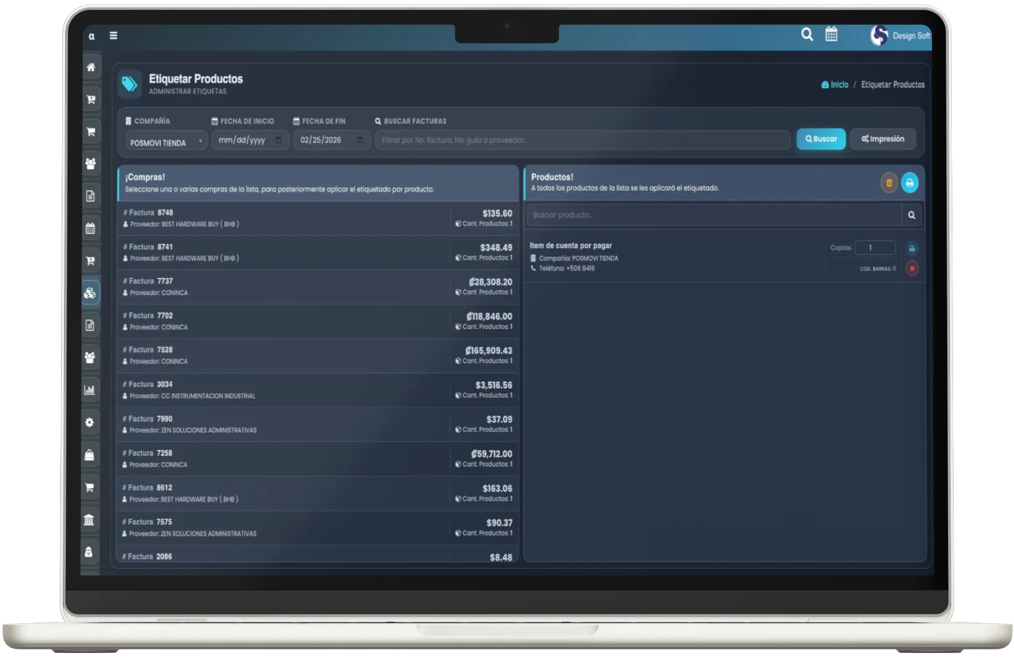Click the magnifier icon in the top bar

click(807, 34)
